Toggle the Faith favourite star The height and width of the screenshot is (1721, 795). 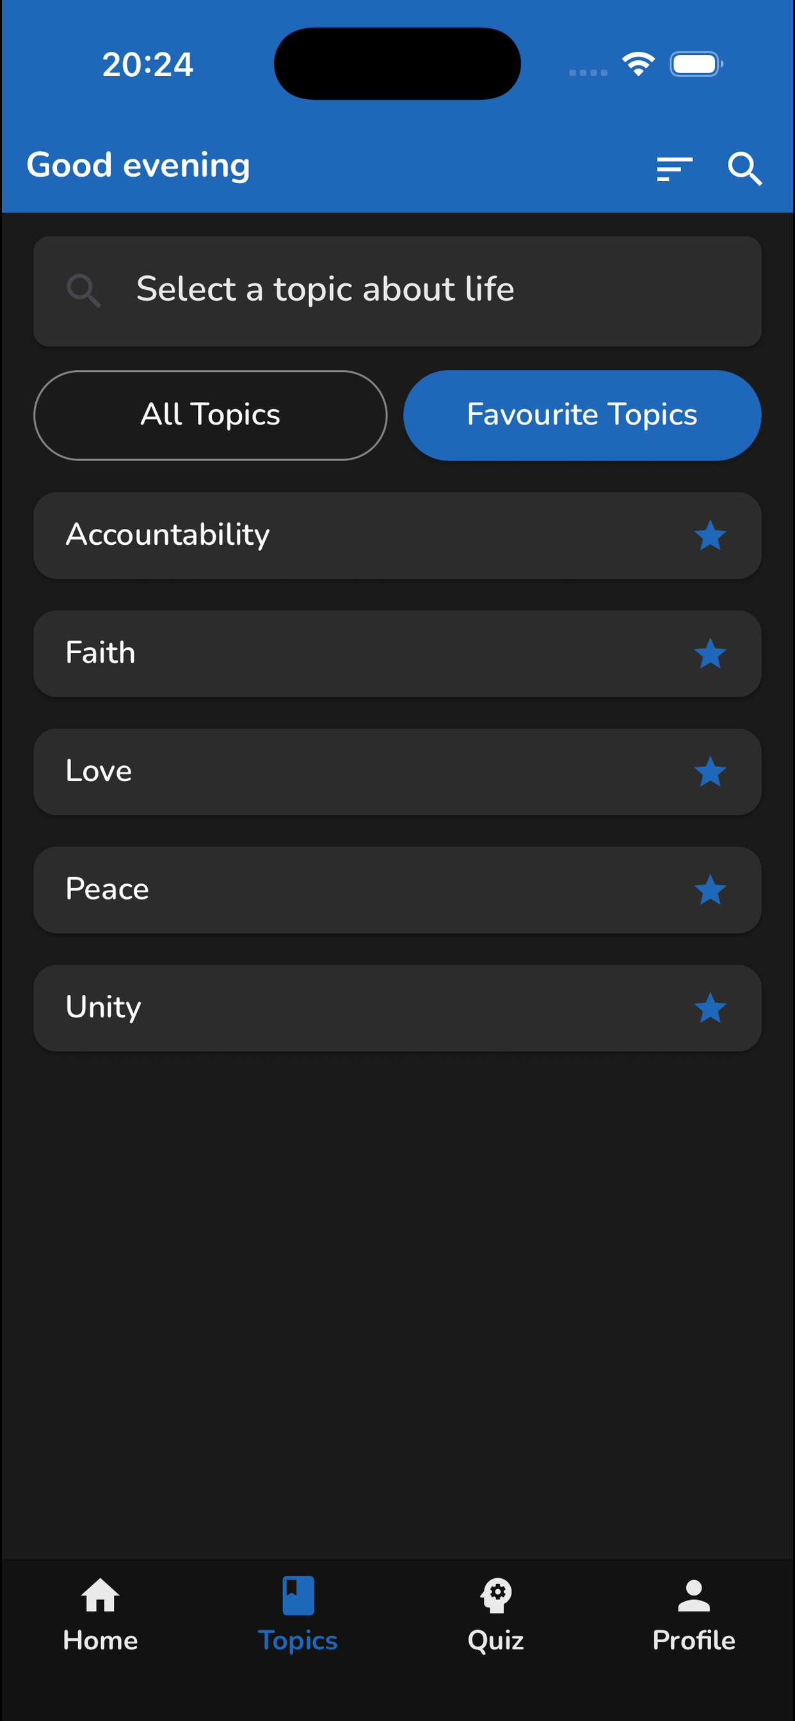click(709, 654)
